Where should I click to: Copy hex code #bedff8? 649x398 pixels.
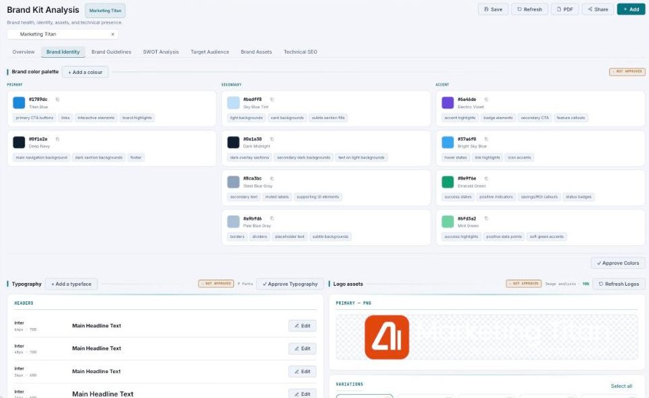tap(272, 99)
